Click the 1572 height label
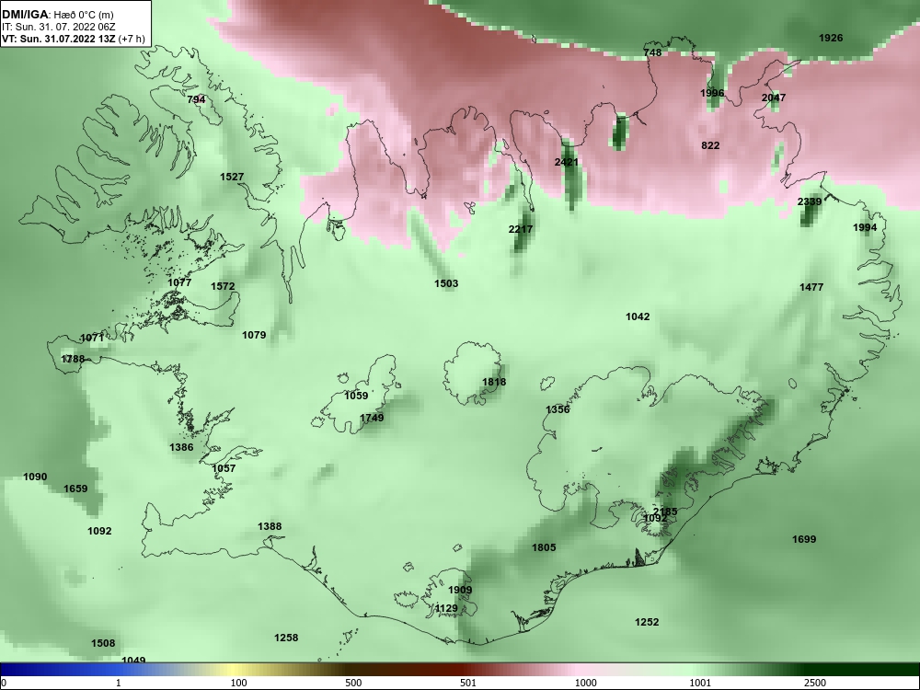Viewport: 920px width, 690px height. coord(223,286)
